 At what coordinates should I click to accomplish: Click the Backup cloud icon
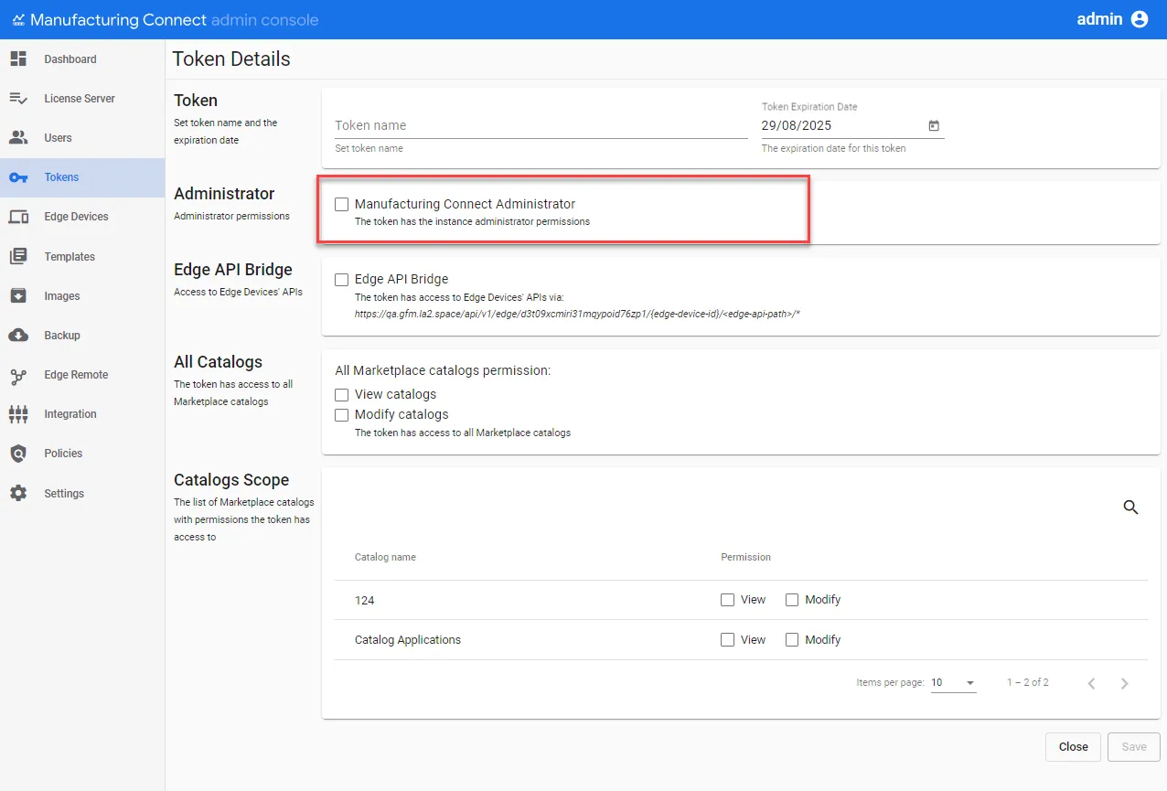click(18, 335)
